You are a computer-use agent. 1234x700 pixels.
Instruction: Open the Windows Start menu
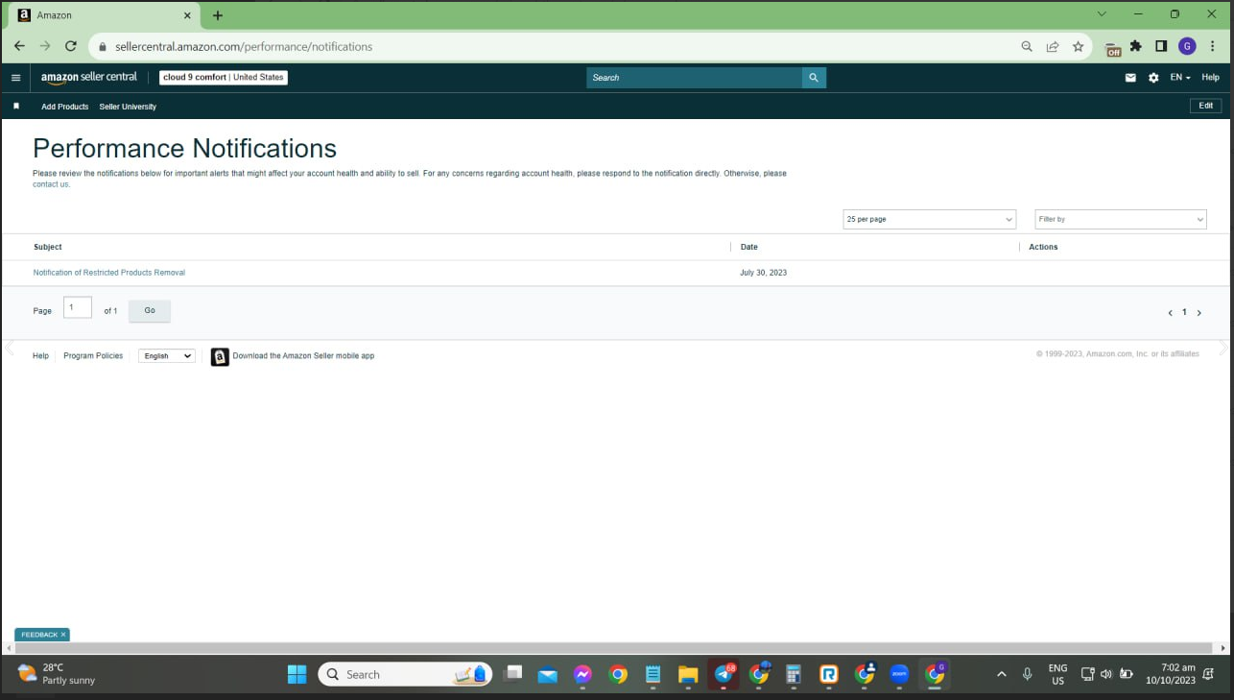pyautogui.click(x=297, y=674)
